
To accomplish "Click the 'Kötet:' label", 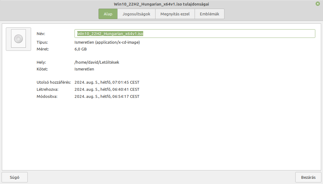I will coord(42,69).
